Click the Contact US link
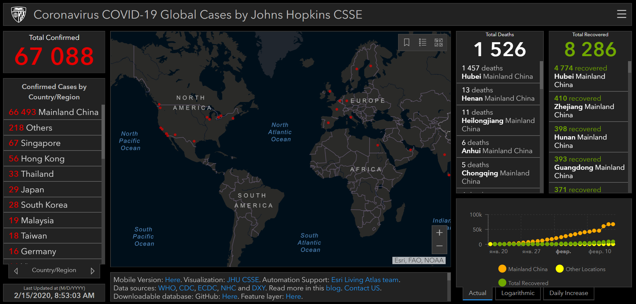636x304 pixels. click(x=362, y=288)
